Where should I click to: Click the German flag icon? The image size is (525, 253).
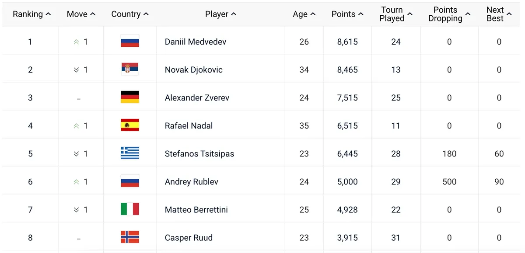[129, 97]
